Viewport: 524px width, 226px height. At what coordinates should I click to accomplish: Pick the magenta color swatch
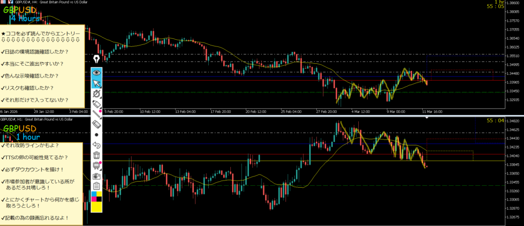coord(94,198)
